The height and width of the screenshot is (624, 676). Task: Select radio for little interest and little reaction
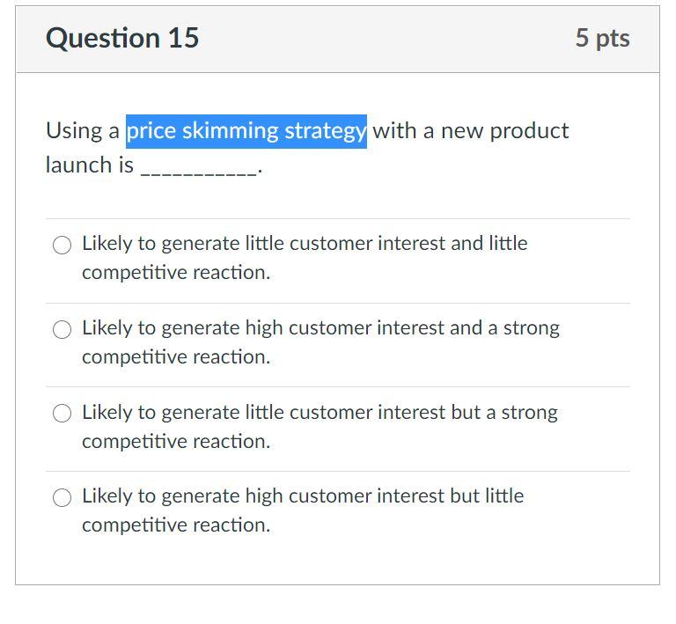click(x=62, y=245)
